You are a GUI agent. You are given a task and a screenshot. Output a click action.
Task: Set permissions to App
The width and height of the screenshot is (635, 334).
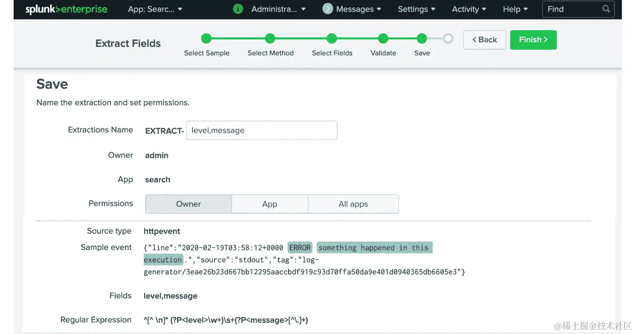point(270,204)
